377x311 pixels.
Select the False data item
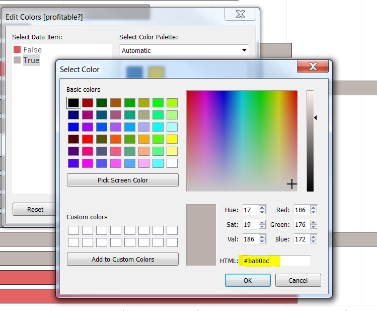click(x=32, y=49)
